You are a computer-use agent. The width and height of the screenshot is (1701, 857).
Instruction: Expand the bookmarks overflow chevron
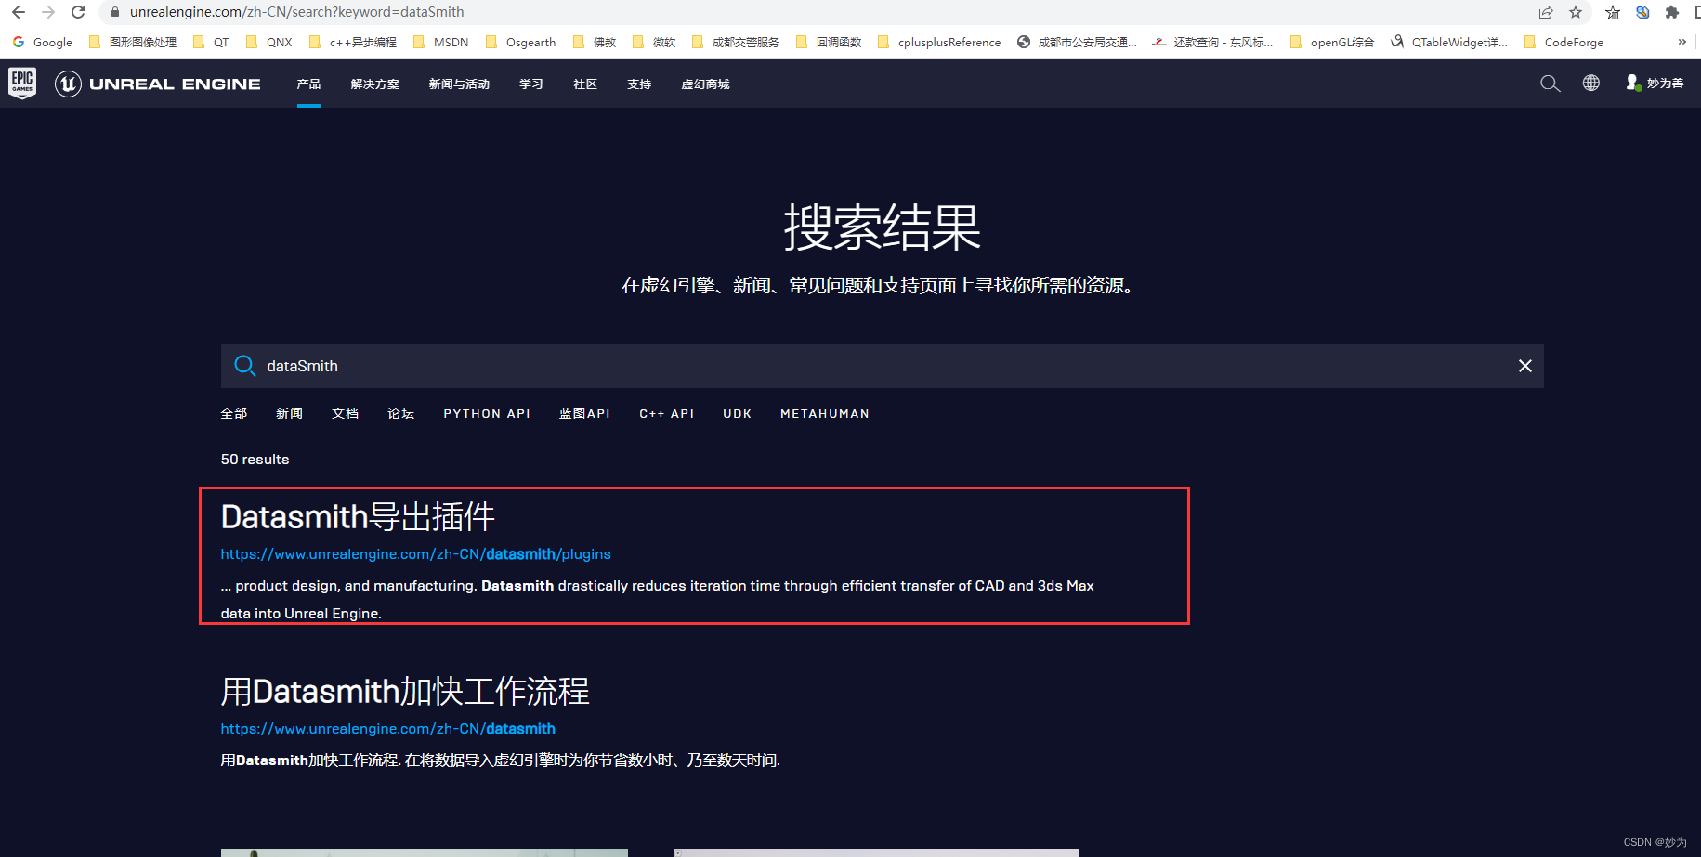point(1681,42)
